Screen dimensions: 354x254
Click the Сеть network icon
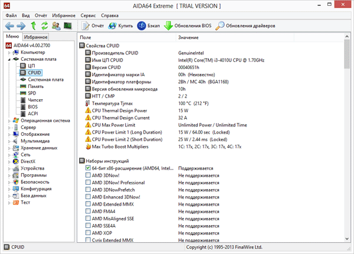point(15,155)
